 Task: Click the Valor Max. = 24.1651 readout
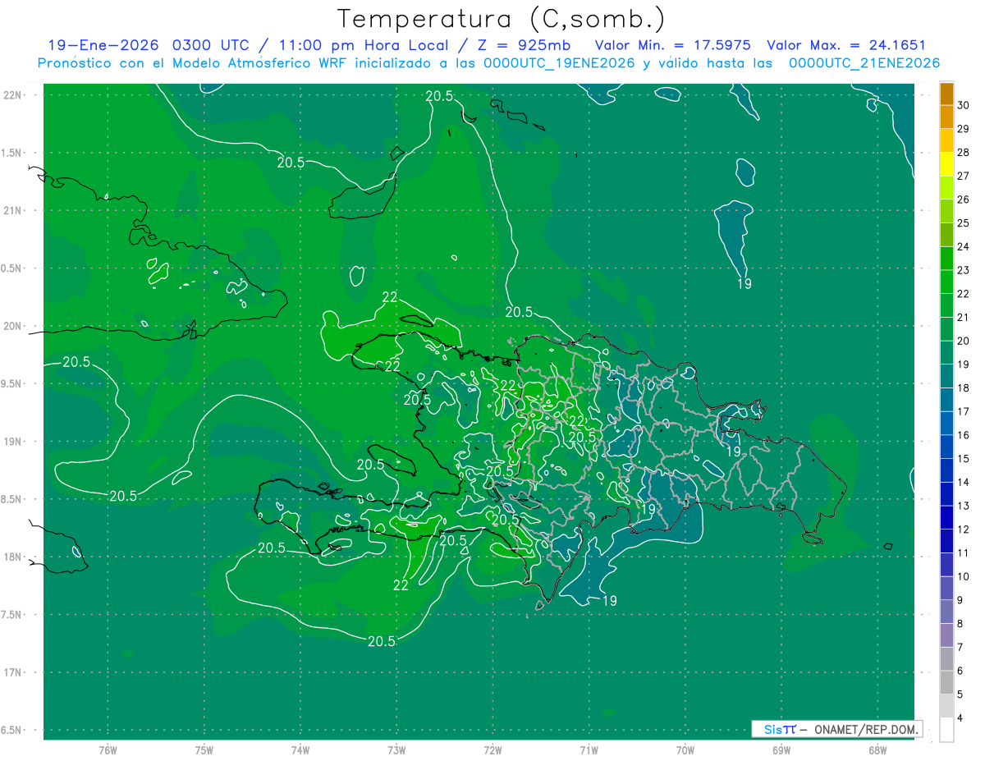[x=845, y=45]
